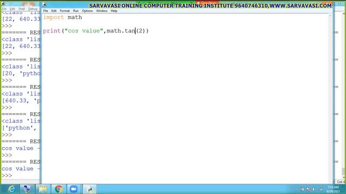
Task: Open the Options menu in the editor
Action: 88,11
